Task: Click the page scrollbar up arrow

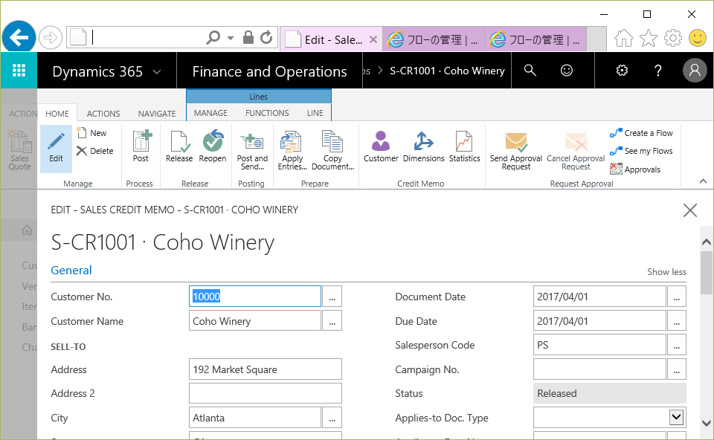Action: (x=707, y=242)
